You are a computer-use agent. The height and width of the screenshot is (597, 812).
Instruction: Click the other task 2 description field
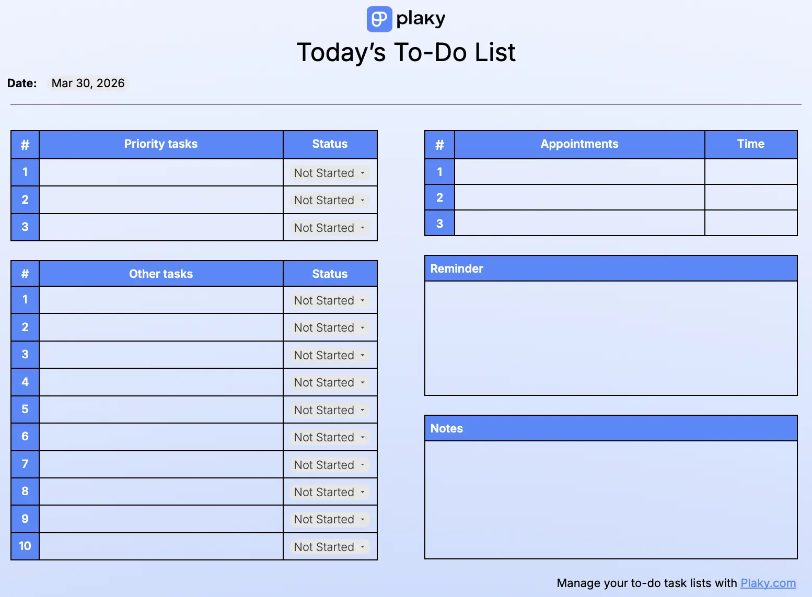161,327
